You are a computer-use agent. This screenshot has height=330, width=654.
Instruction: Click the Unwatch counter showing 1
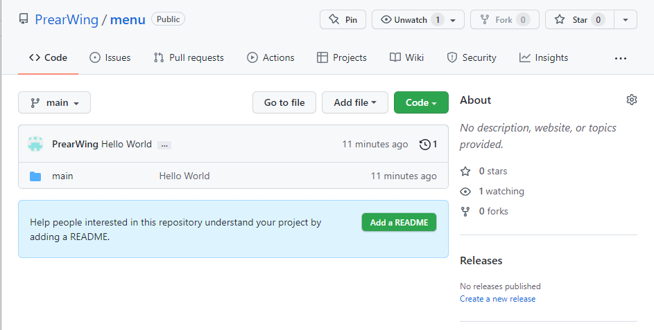(x=438, y=19)
